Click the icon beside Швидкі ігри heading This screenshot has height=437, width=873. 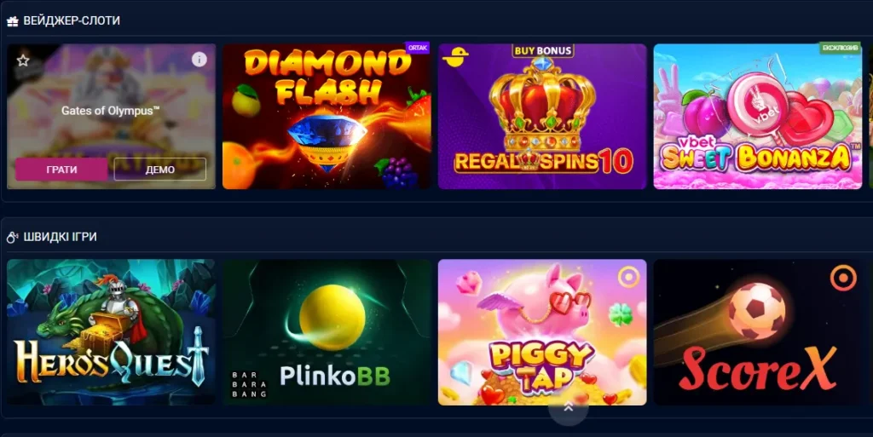tap(12, 238)
